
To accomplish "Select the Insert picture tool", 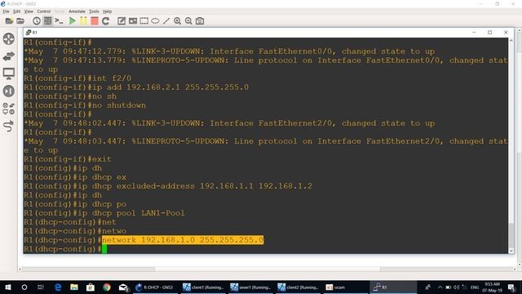I will (133, 21).
